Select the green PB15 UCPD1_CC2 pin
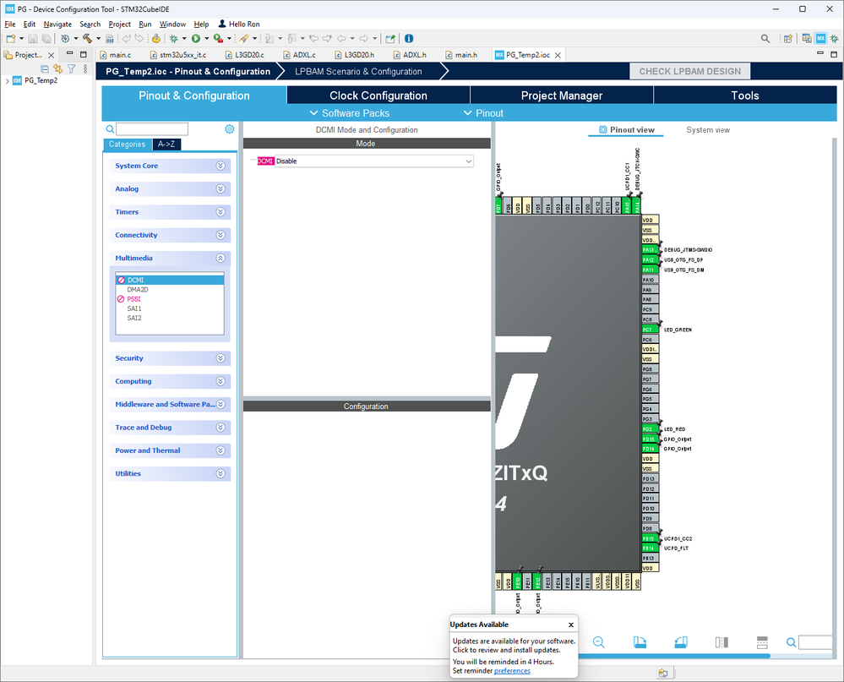Screen dimensions: 844x682 650,538
